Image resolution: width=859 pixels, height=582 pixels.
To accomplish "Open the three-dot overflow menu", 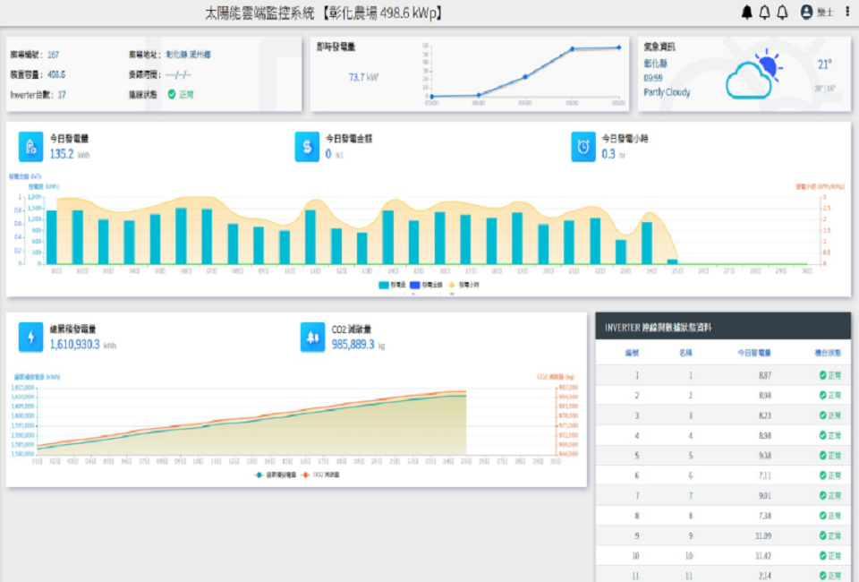I will 847,12.
